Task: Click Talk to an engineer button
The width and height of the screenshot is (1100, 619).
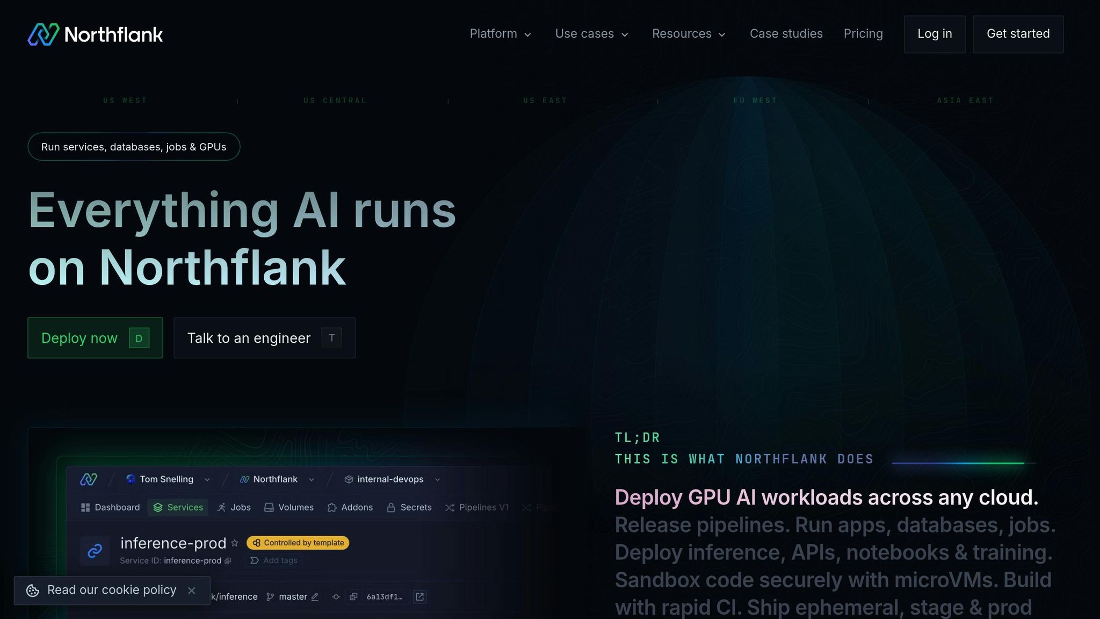Action: pyautogui.click(x=264, y=338)
